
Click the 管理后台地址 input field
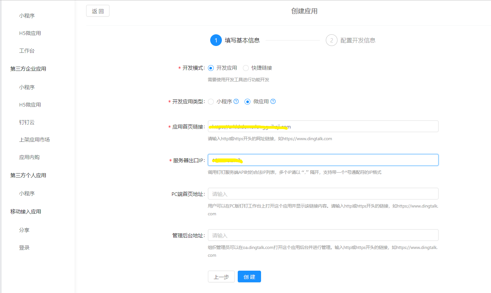(323, 235)
